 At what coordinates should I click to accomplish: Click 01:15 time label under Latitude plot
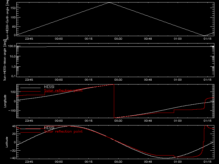(x=208, y=162)
